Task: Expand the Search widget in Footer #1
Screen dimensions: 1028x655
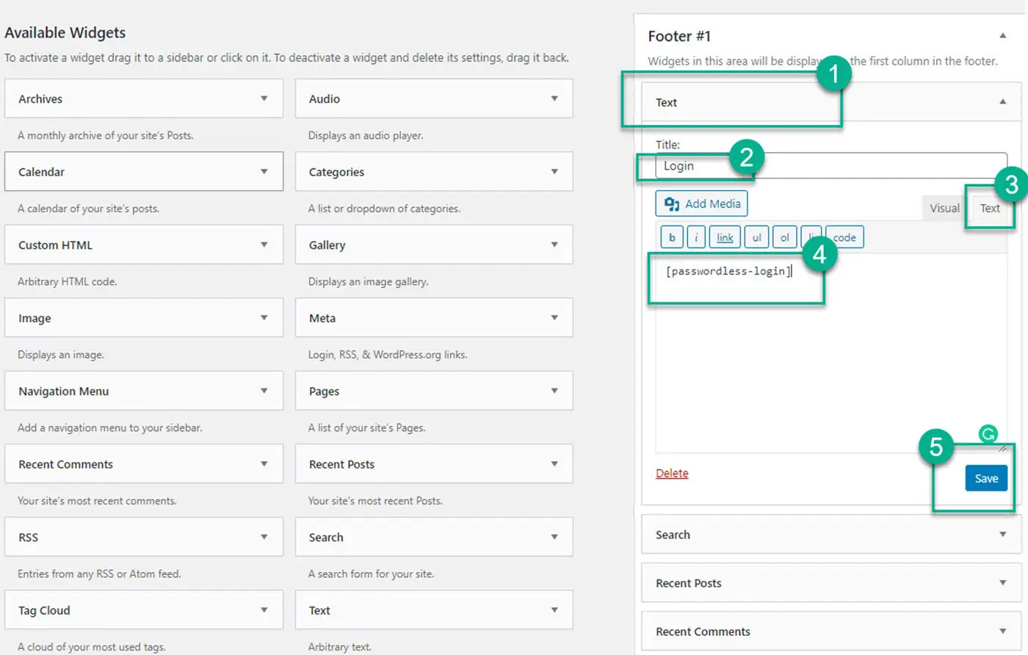Action: pos(1003,535)
